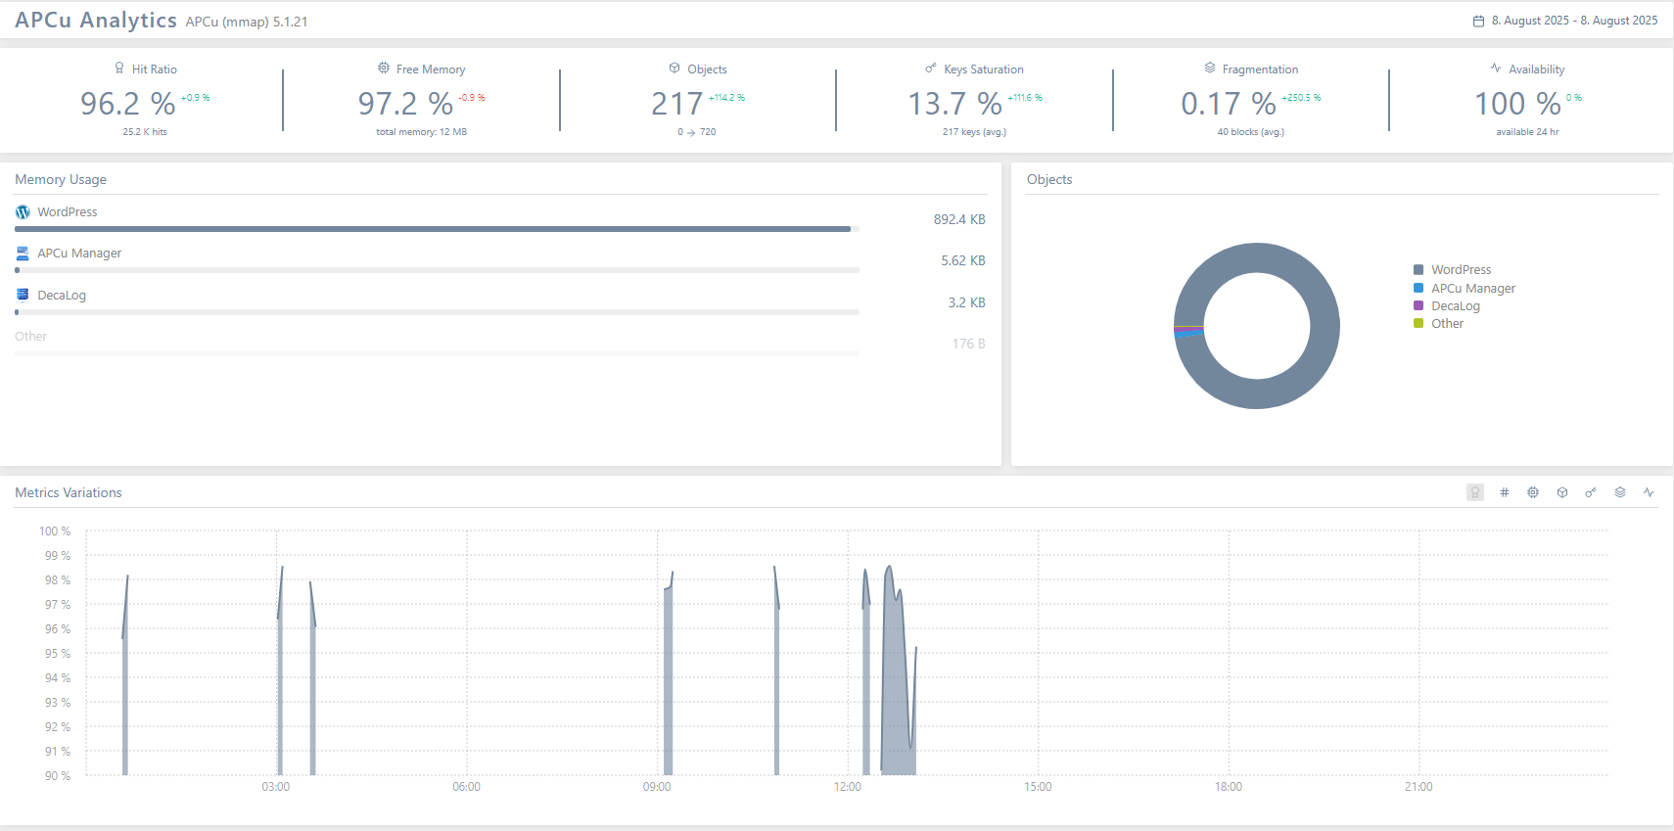Show hits count chart via hash icon
This screenshot has width=1674, height=831.
point(1504,492)
